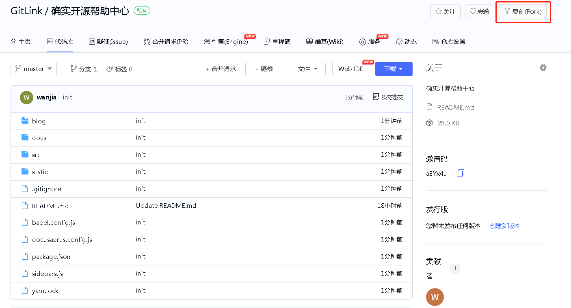This screenshot has width=571, height=308.
Task: Click the blog folder icon
Action: click(25, 121)
